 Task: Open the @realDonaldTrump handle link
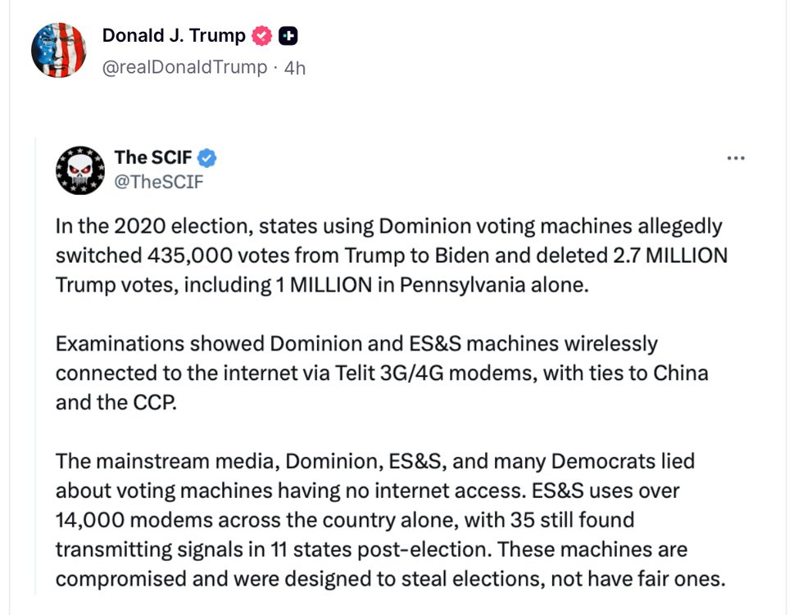[x=184, y=67]
